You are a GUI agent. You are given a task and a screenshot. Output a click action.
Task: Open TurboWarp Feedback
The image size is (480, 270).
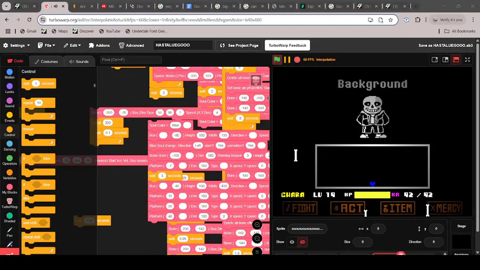[287, 45]
